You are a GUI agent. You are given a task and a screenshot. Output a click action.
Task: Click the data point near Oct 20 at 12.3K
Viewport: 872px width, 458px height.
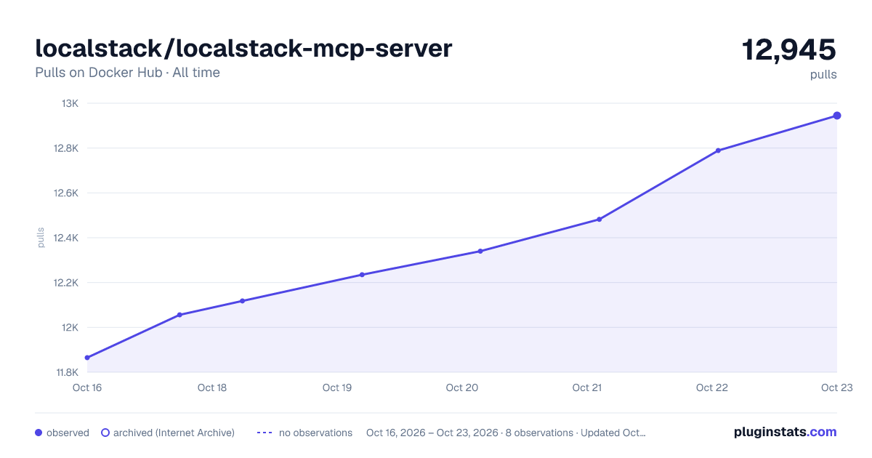[x=480, y=252]
